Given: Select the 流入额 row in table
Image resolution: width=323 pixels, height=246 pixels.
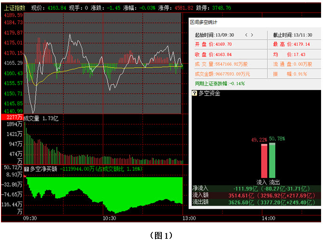Looking at the screenshot, I should [255, 195].
